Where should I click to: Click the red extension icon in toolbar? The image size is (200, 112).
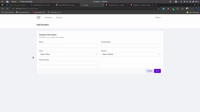click(168, 9)
